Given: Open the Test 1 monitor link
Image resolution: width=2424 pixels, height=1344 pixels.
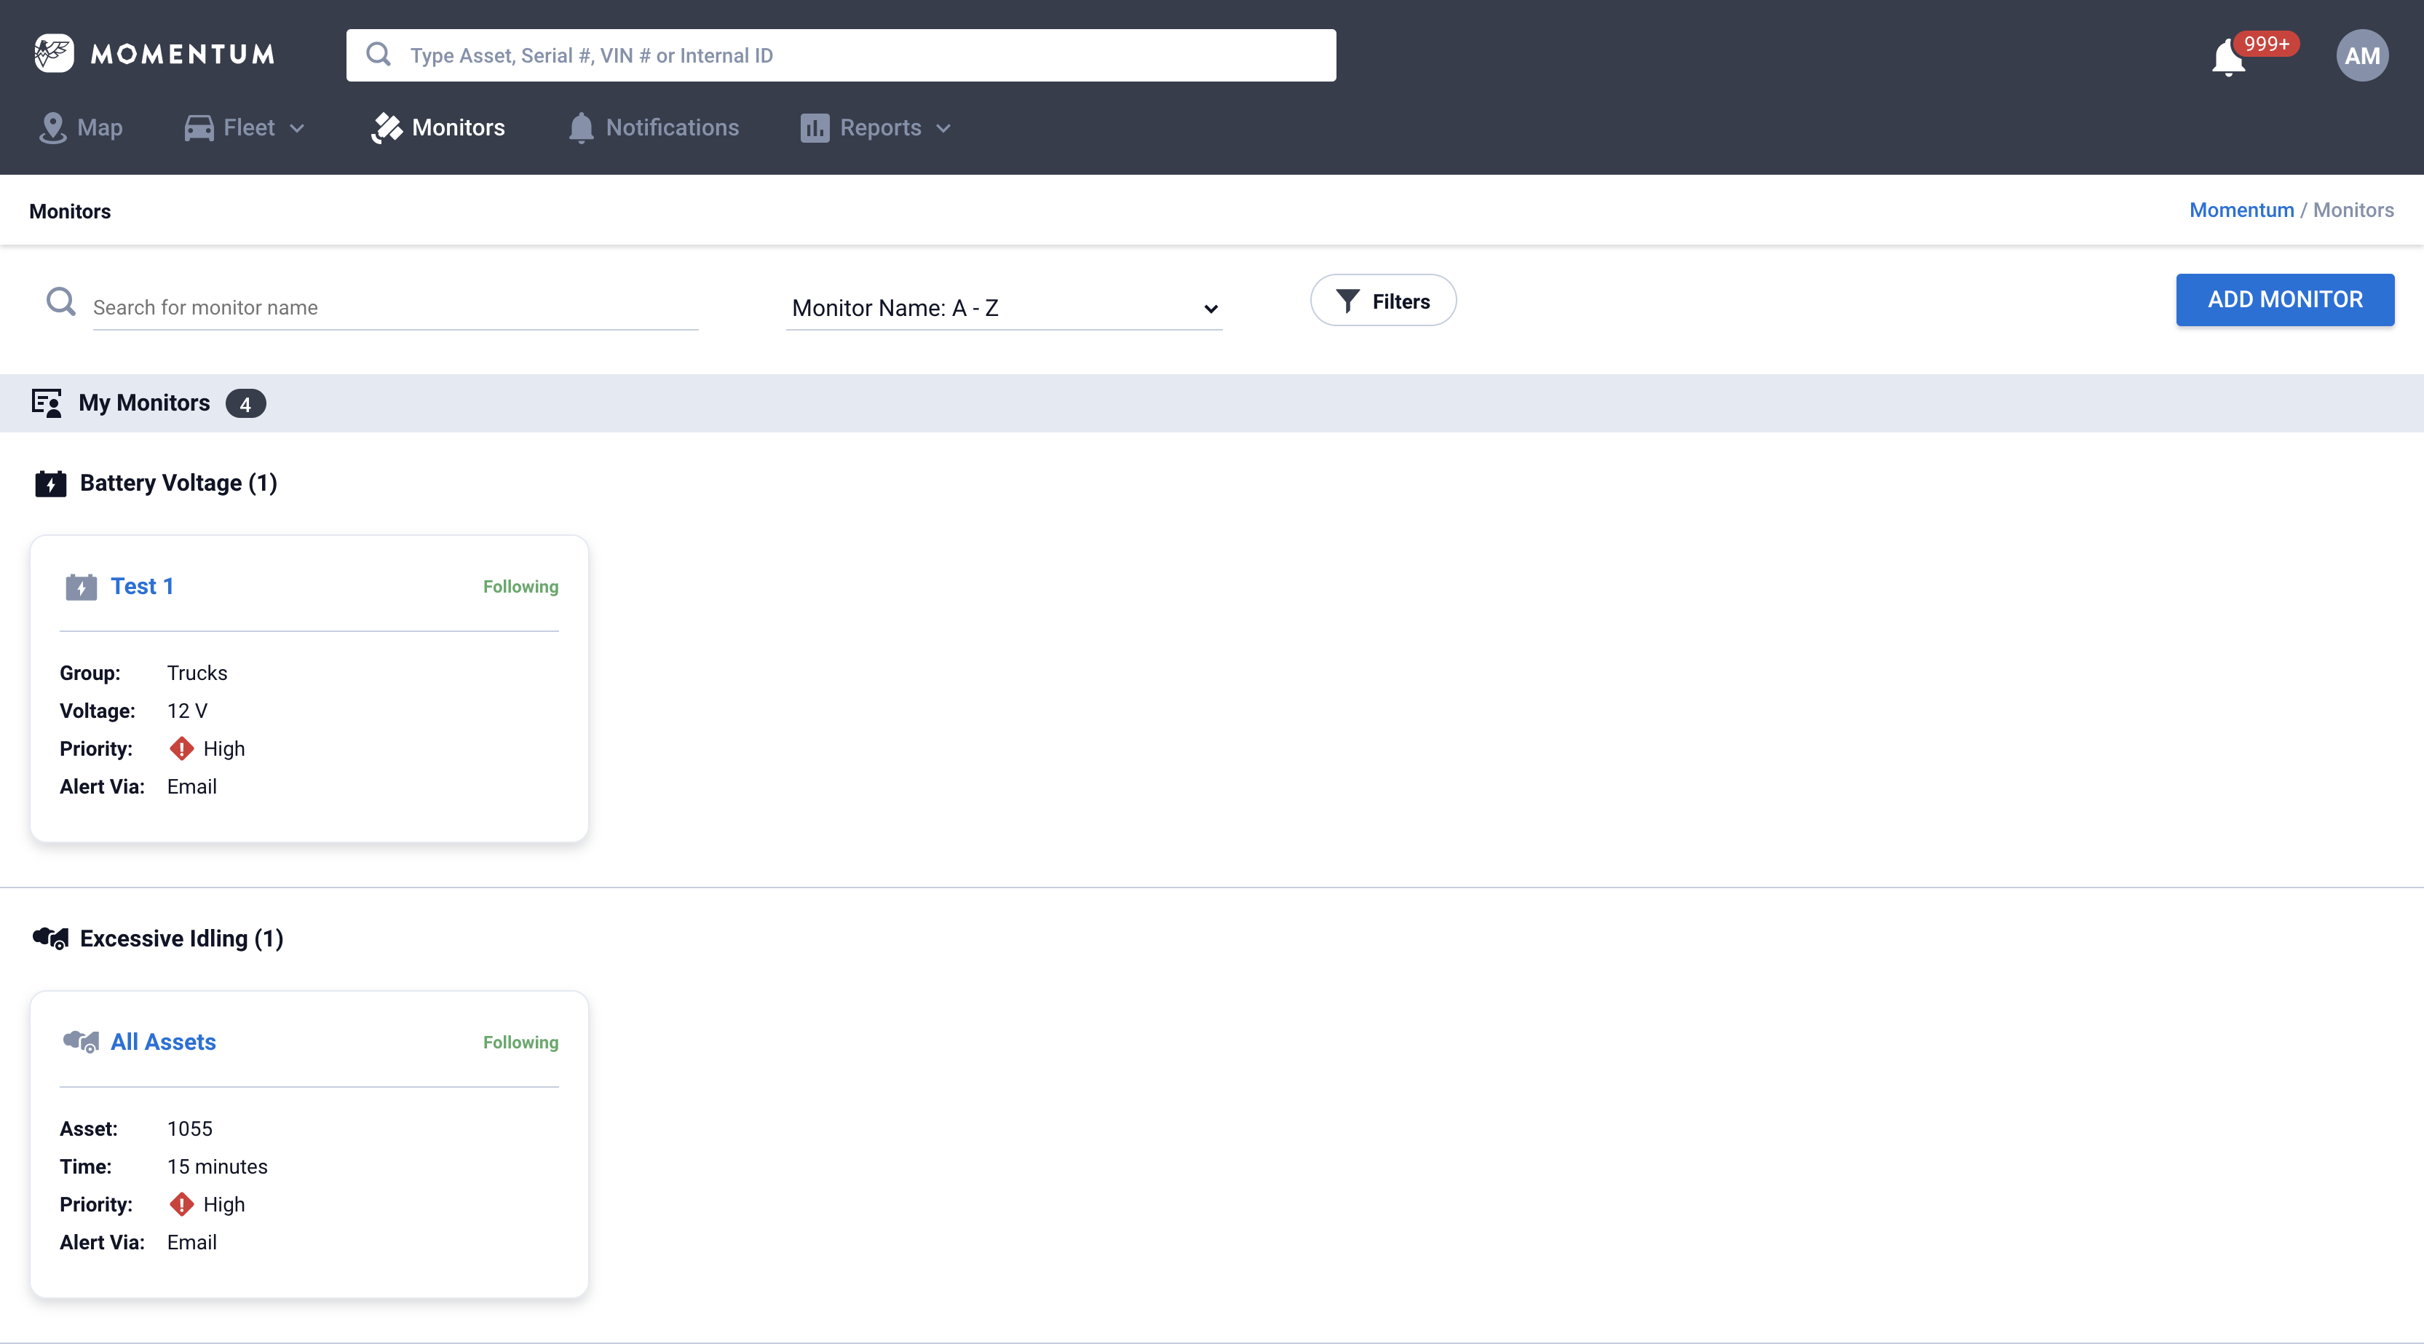Looking at the screenshot, I should coord(142,586).
